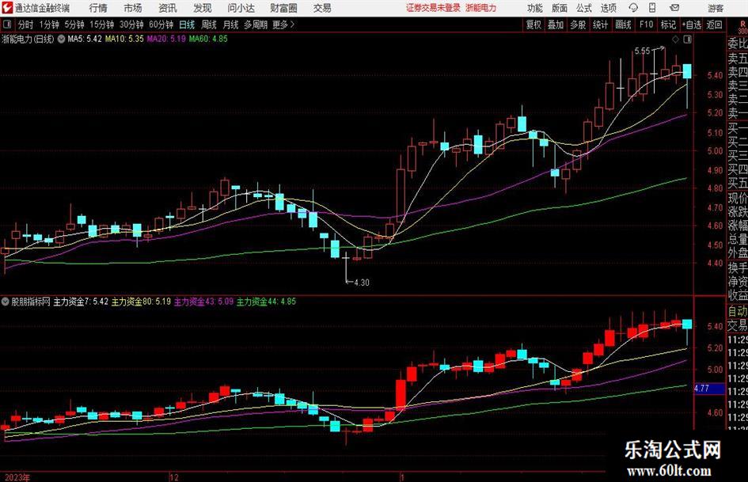
Task: Click the 多股 multi-stock button
Action: [x=578, y=25]
